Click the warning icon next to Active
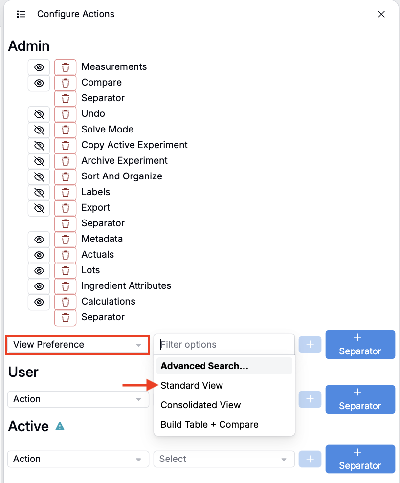Screen dimensions: 400x483 click(60, 426)
